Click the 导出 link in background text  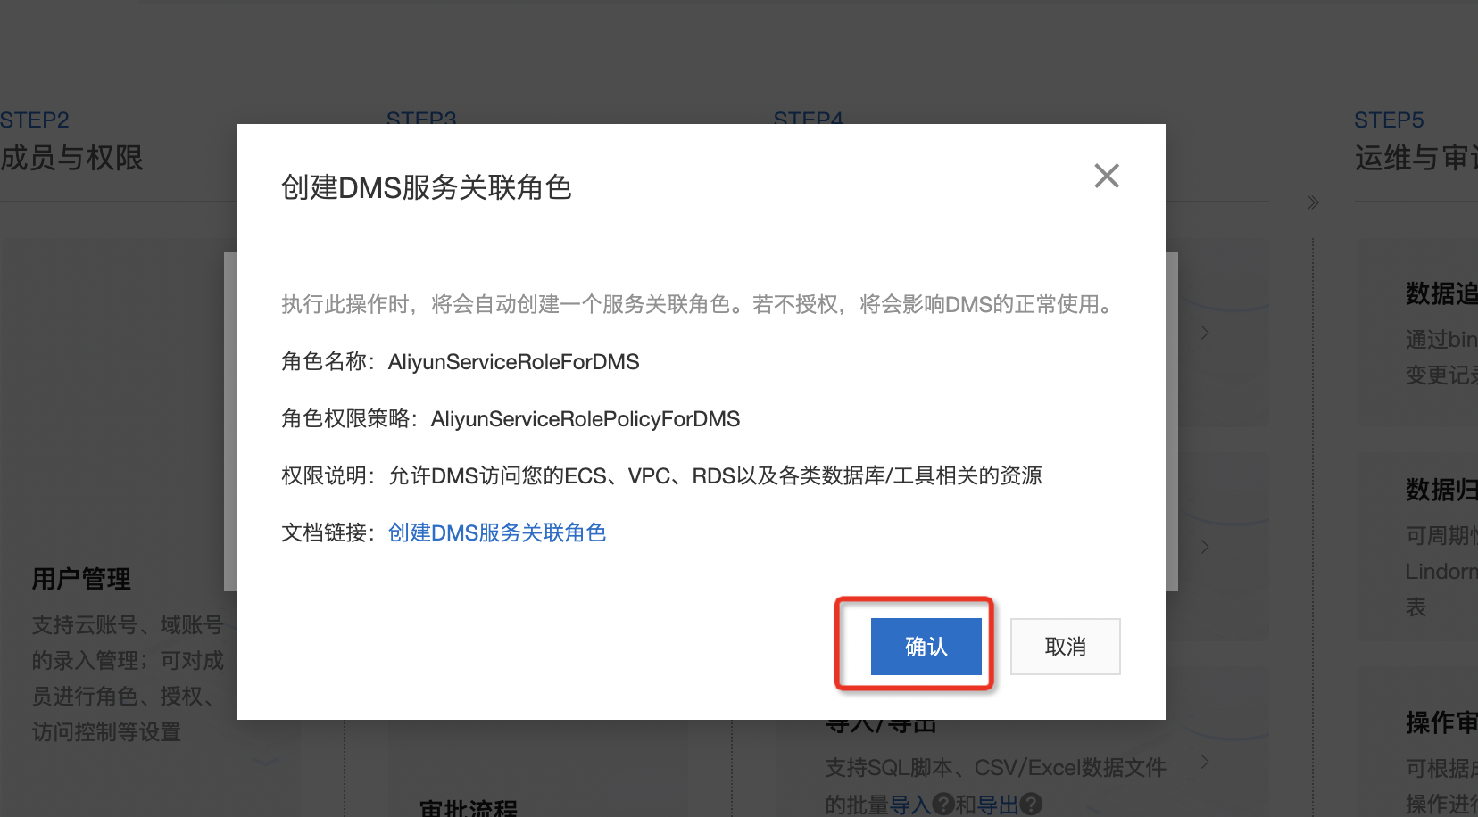998,805
